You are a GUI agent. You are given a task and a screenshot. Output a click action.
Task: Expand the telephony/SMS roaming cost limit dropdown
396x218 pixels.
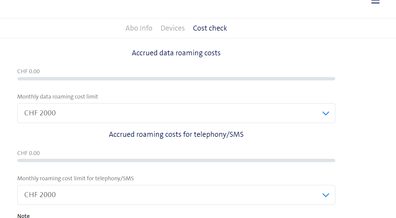(176, 195)
